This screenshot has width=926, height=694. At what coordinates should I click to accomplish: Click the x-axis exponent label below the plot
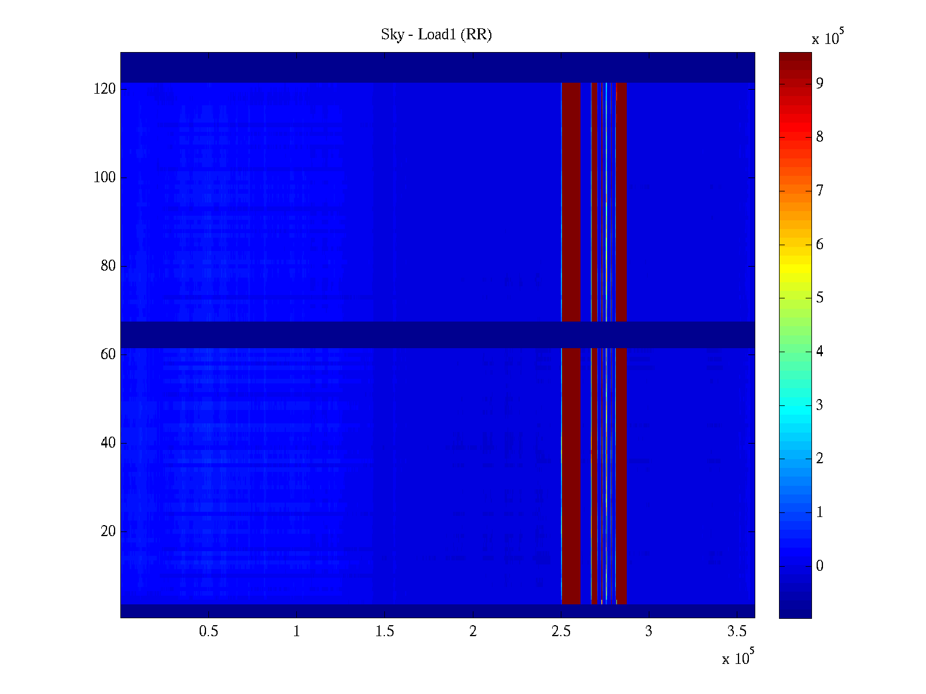[738, 658]
